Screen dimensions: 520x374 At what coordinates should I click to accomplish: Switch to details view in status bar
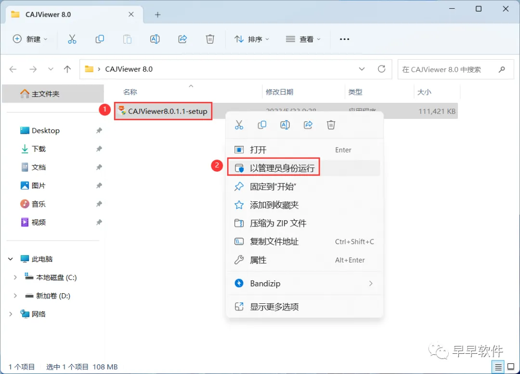point(498,367)
